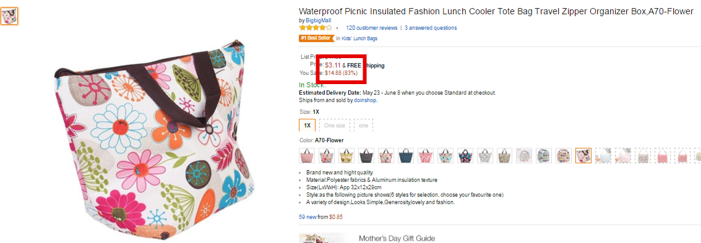The image size is (701, 243).
Task: Expand the rating dropdown arrow beside stars
Action: tap(337, 28)
